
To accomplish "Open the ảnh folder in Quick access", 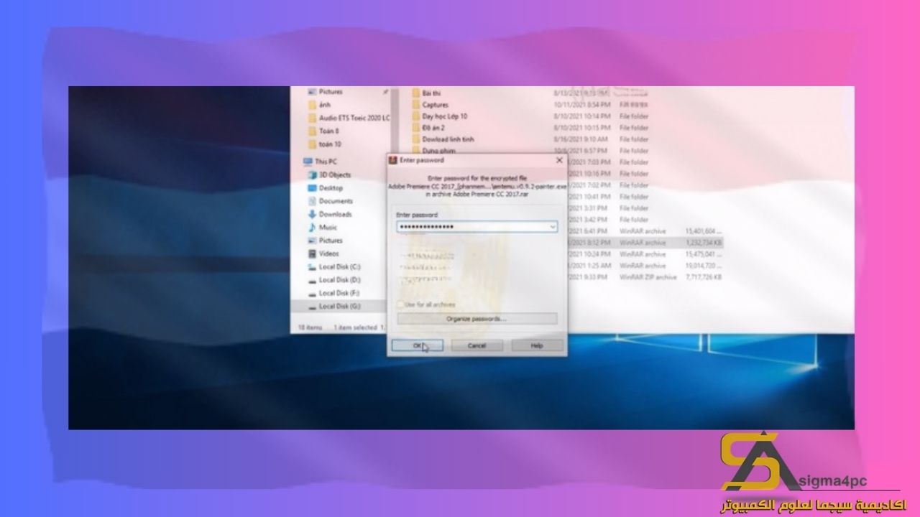I will coord(325,105).
